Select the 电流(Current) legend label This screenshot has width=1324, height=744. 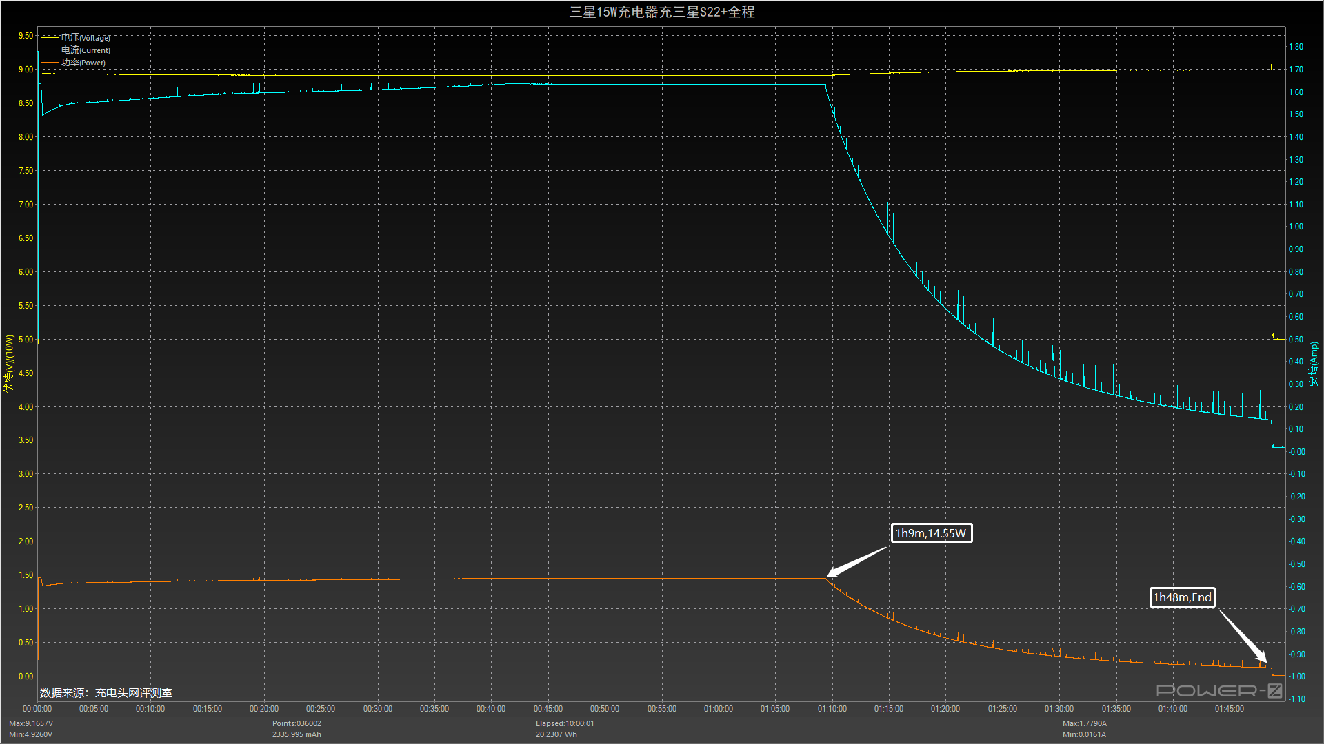point(86,50)
